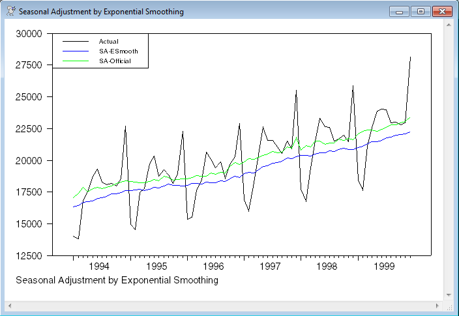
Task: Click the vertical scrollbar down arrow
Action: (x=449, y=295)
